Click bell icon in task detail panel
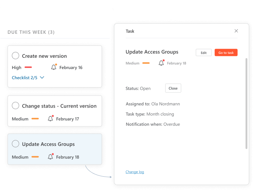The height and width of the screenshot is (193, 254). pos(161,63)
